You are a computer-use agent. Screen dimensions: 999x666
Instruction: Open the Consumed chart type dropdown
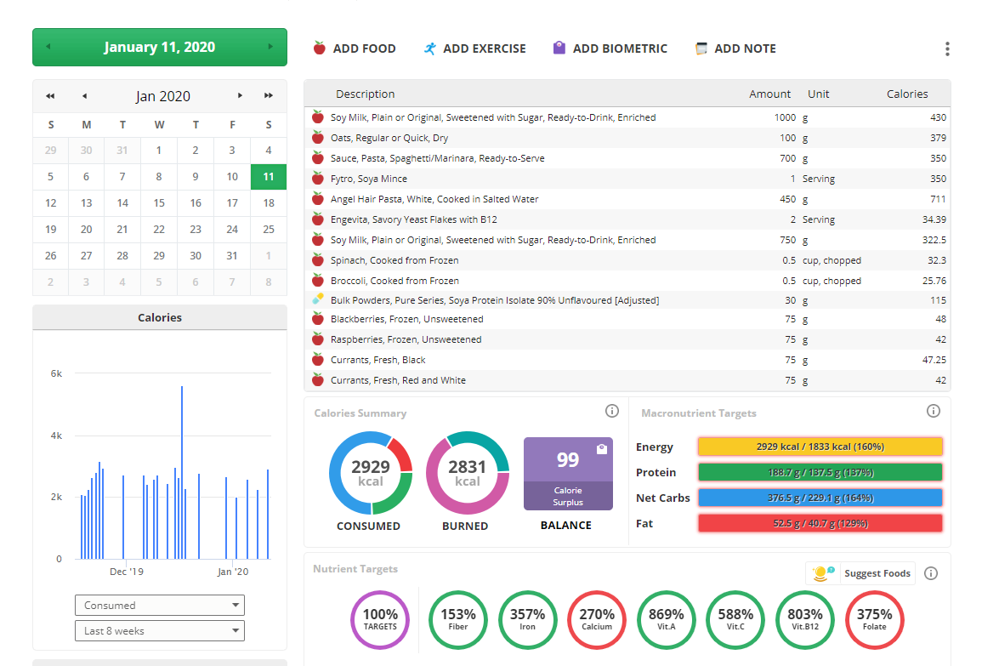point(160,606)
